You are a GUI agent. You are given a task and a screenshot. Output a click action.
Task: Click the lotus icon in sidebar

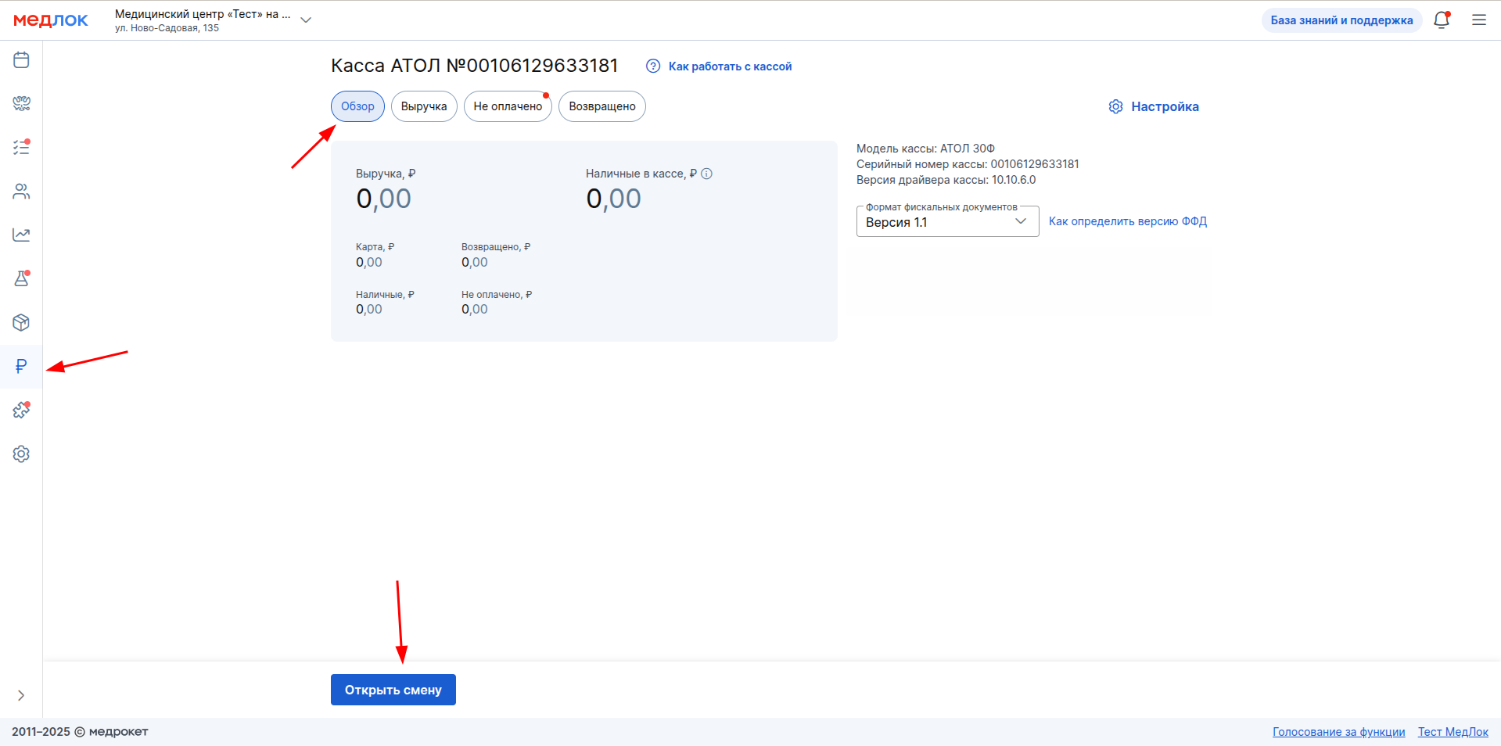tap(21, 103)
